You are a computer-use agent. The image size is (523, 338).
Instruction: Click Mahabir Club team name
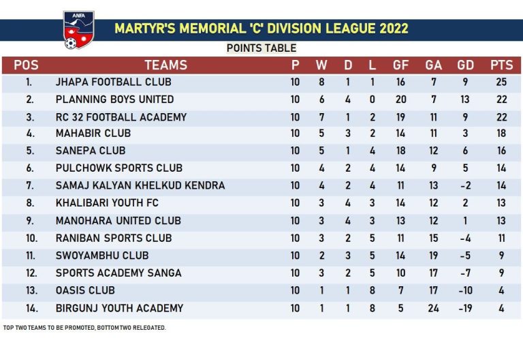click(93, 134)
